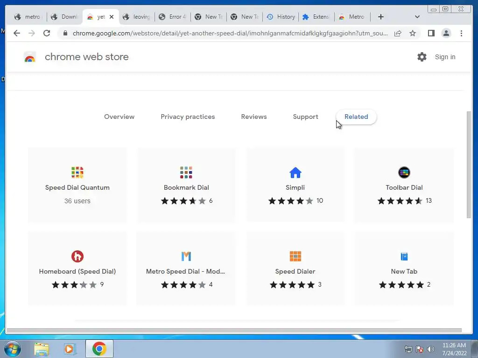This screenshot has width=478, height=358.
Task: Click 'chrome web store' heading text
Action: [86, 57]
